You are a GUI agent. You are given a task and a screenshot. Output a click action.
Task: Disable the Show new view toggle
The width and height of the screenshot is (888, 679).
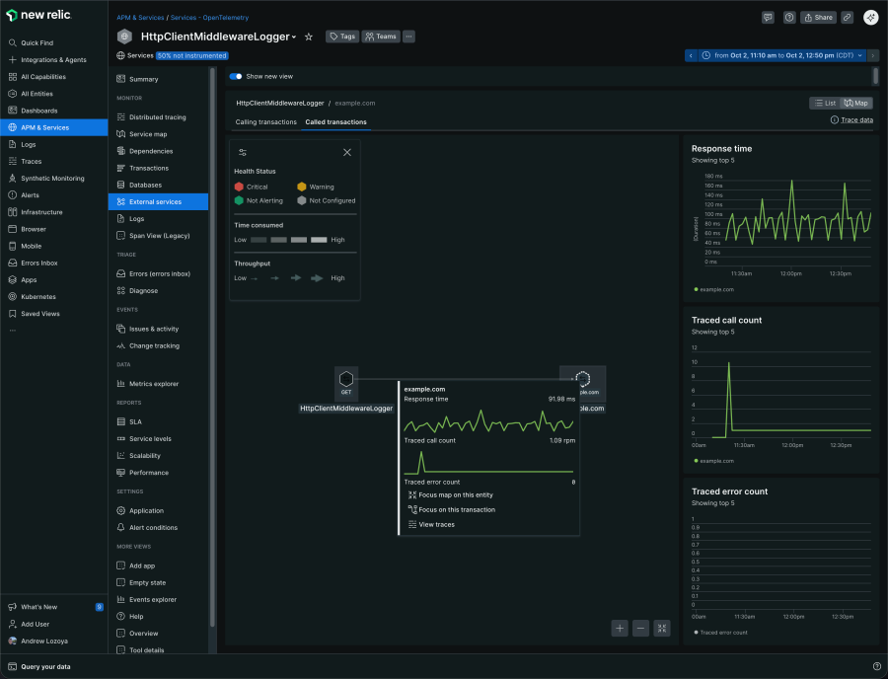pos(235,76)
